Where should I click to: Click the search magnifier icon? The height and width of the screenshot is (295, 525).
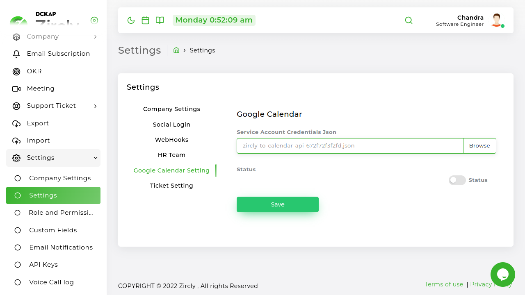(409, 20)
